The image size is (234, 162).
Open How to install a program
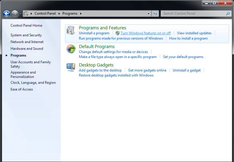click(x=188, y=38)
